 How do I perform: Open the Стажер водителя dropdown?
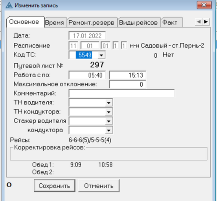pyautogui.click(x=108, y=121)
